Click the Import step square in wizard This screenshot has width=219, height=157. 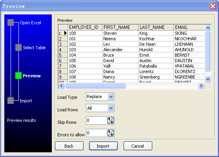point(11,101)
